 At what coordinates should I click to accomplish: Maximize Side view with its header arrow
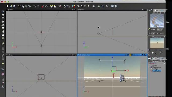(145, 10)
